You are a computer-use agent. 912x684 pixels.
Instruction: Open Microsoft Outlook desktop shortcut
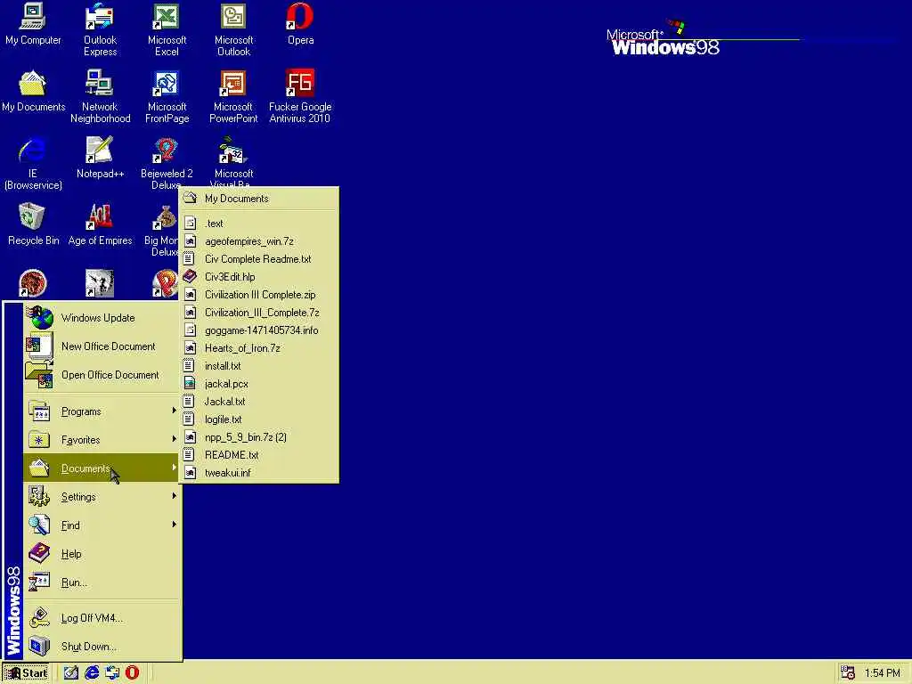pos(233,29)
